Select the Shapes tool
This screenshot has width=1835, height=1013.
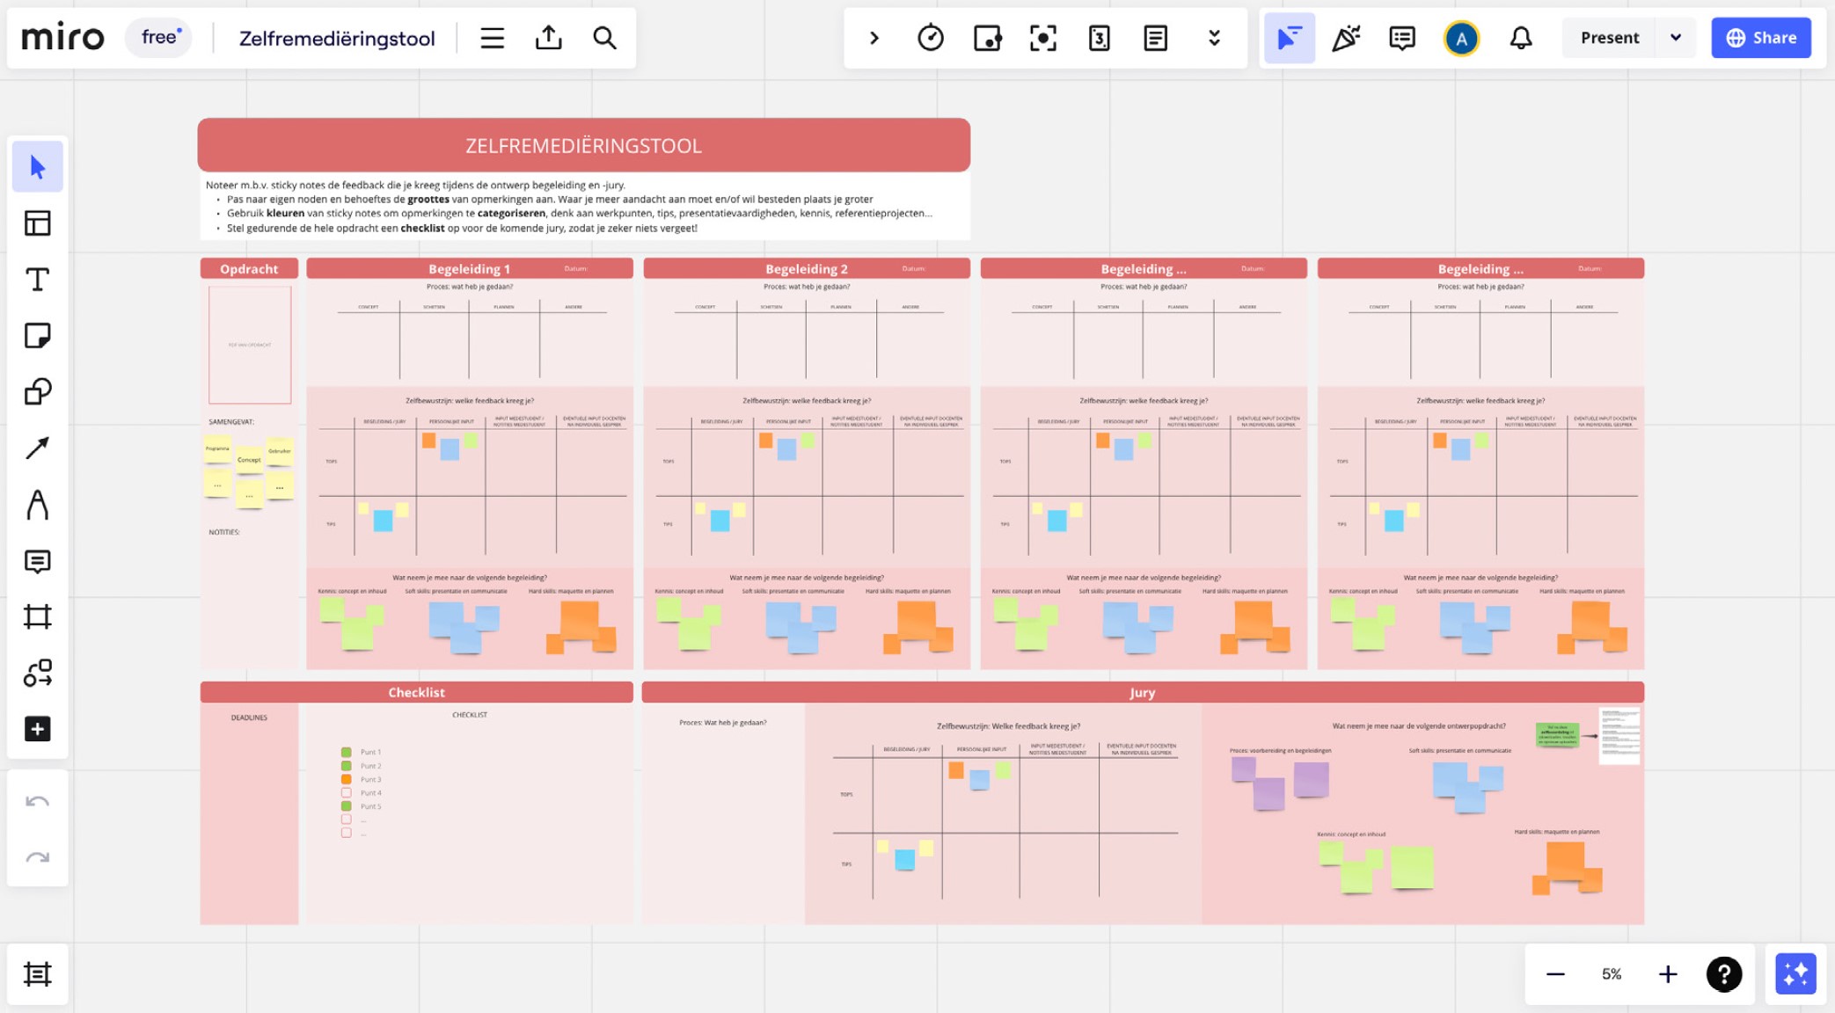coord(37,391)
